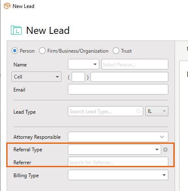Select the Person radio button
Viewport: 188px width, 191px height.
(x=15, y=51)
